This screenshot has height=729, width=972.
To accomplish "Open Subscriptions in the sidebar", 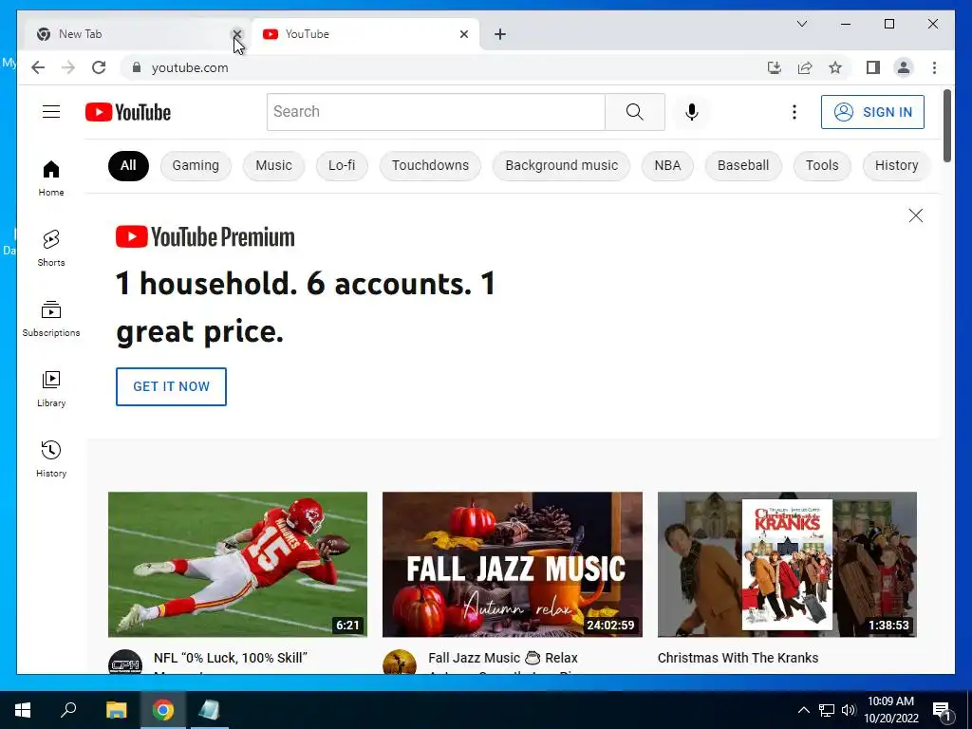I will [51, 319].
